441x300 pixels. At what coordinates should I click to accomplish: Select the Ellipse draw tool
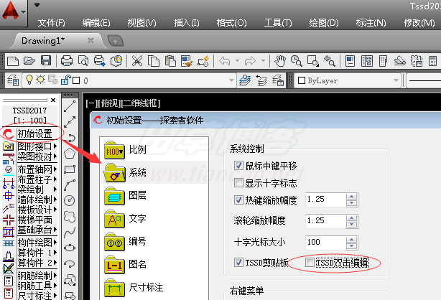click(x=70, y=248)
